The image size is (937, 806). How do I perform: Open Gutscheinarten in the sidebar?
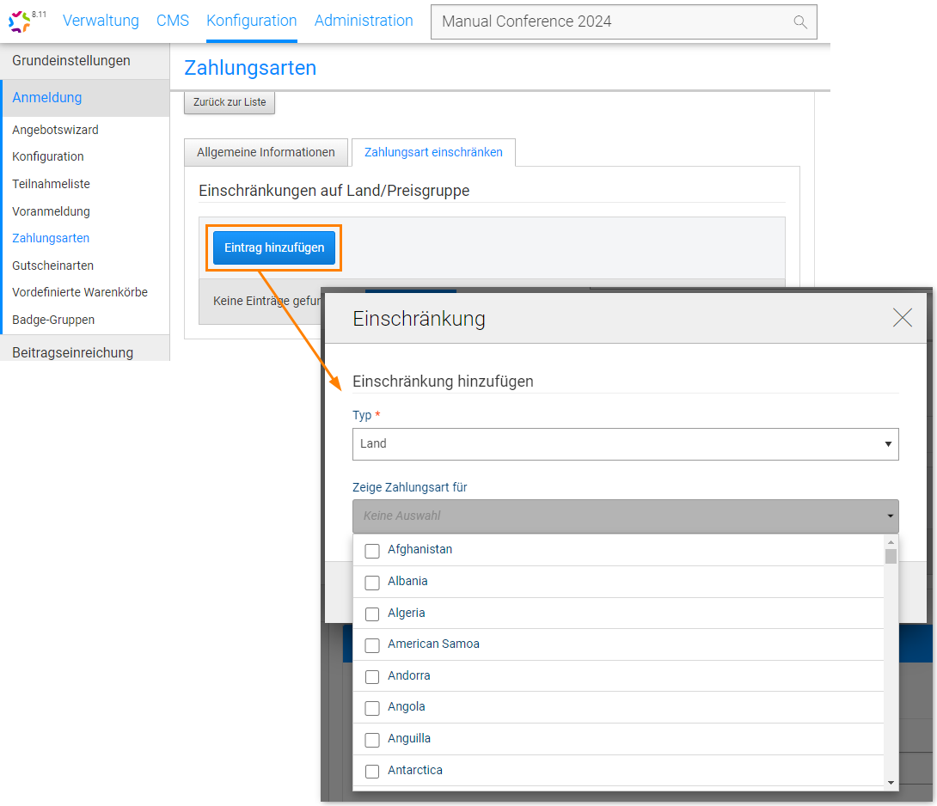pyautogui.click(x=53, y=266)
